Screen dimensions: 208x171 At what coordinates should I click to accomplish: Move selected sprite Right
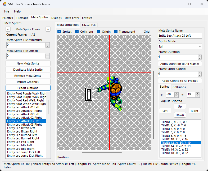pyautogui.click(x=195, y=111)
